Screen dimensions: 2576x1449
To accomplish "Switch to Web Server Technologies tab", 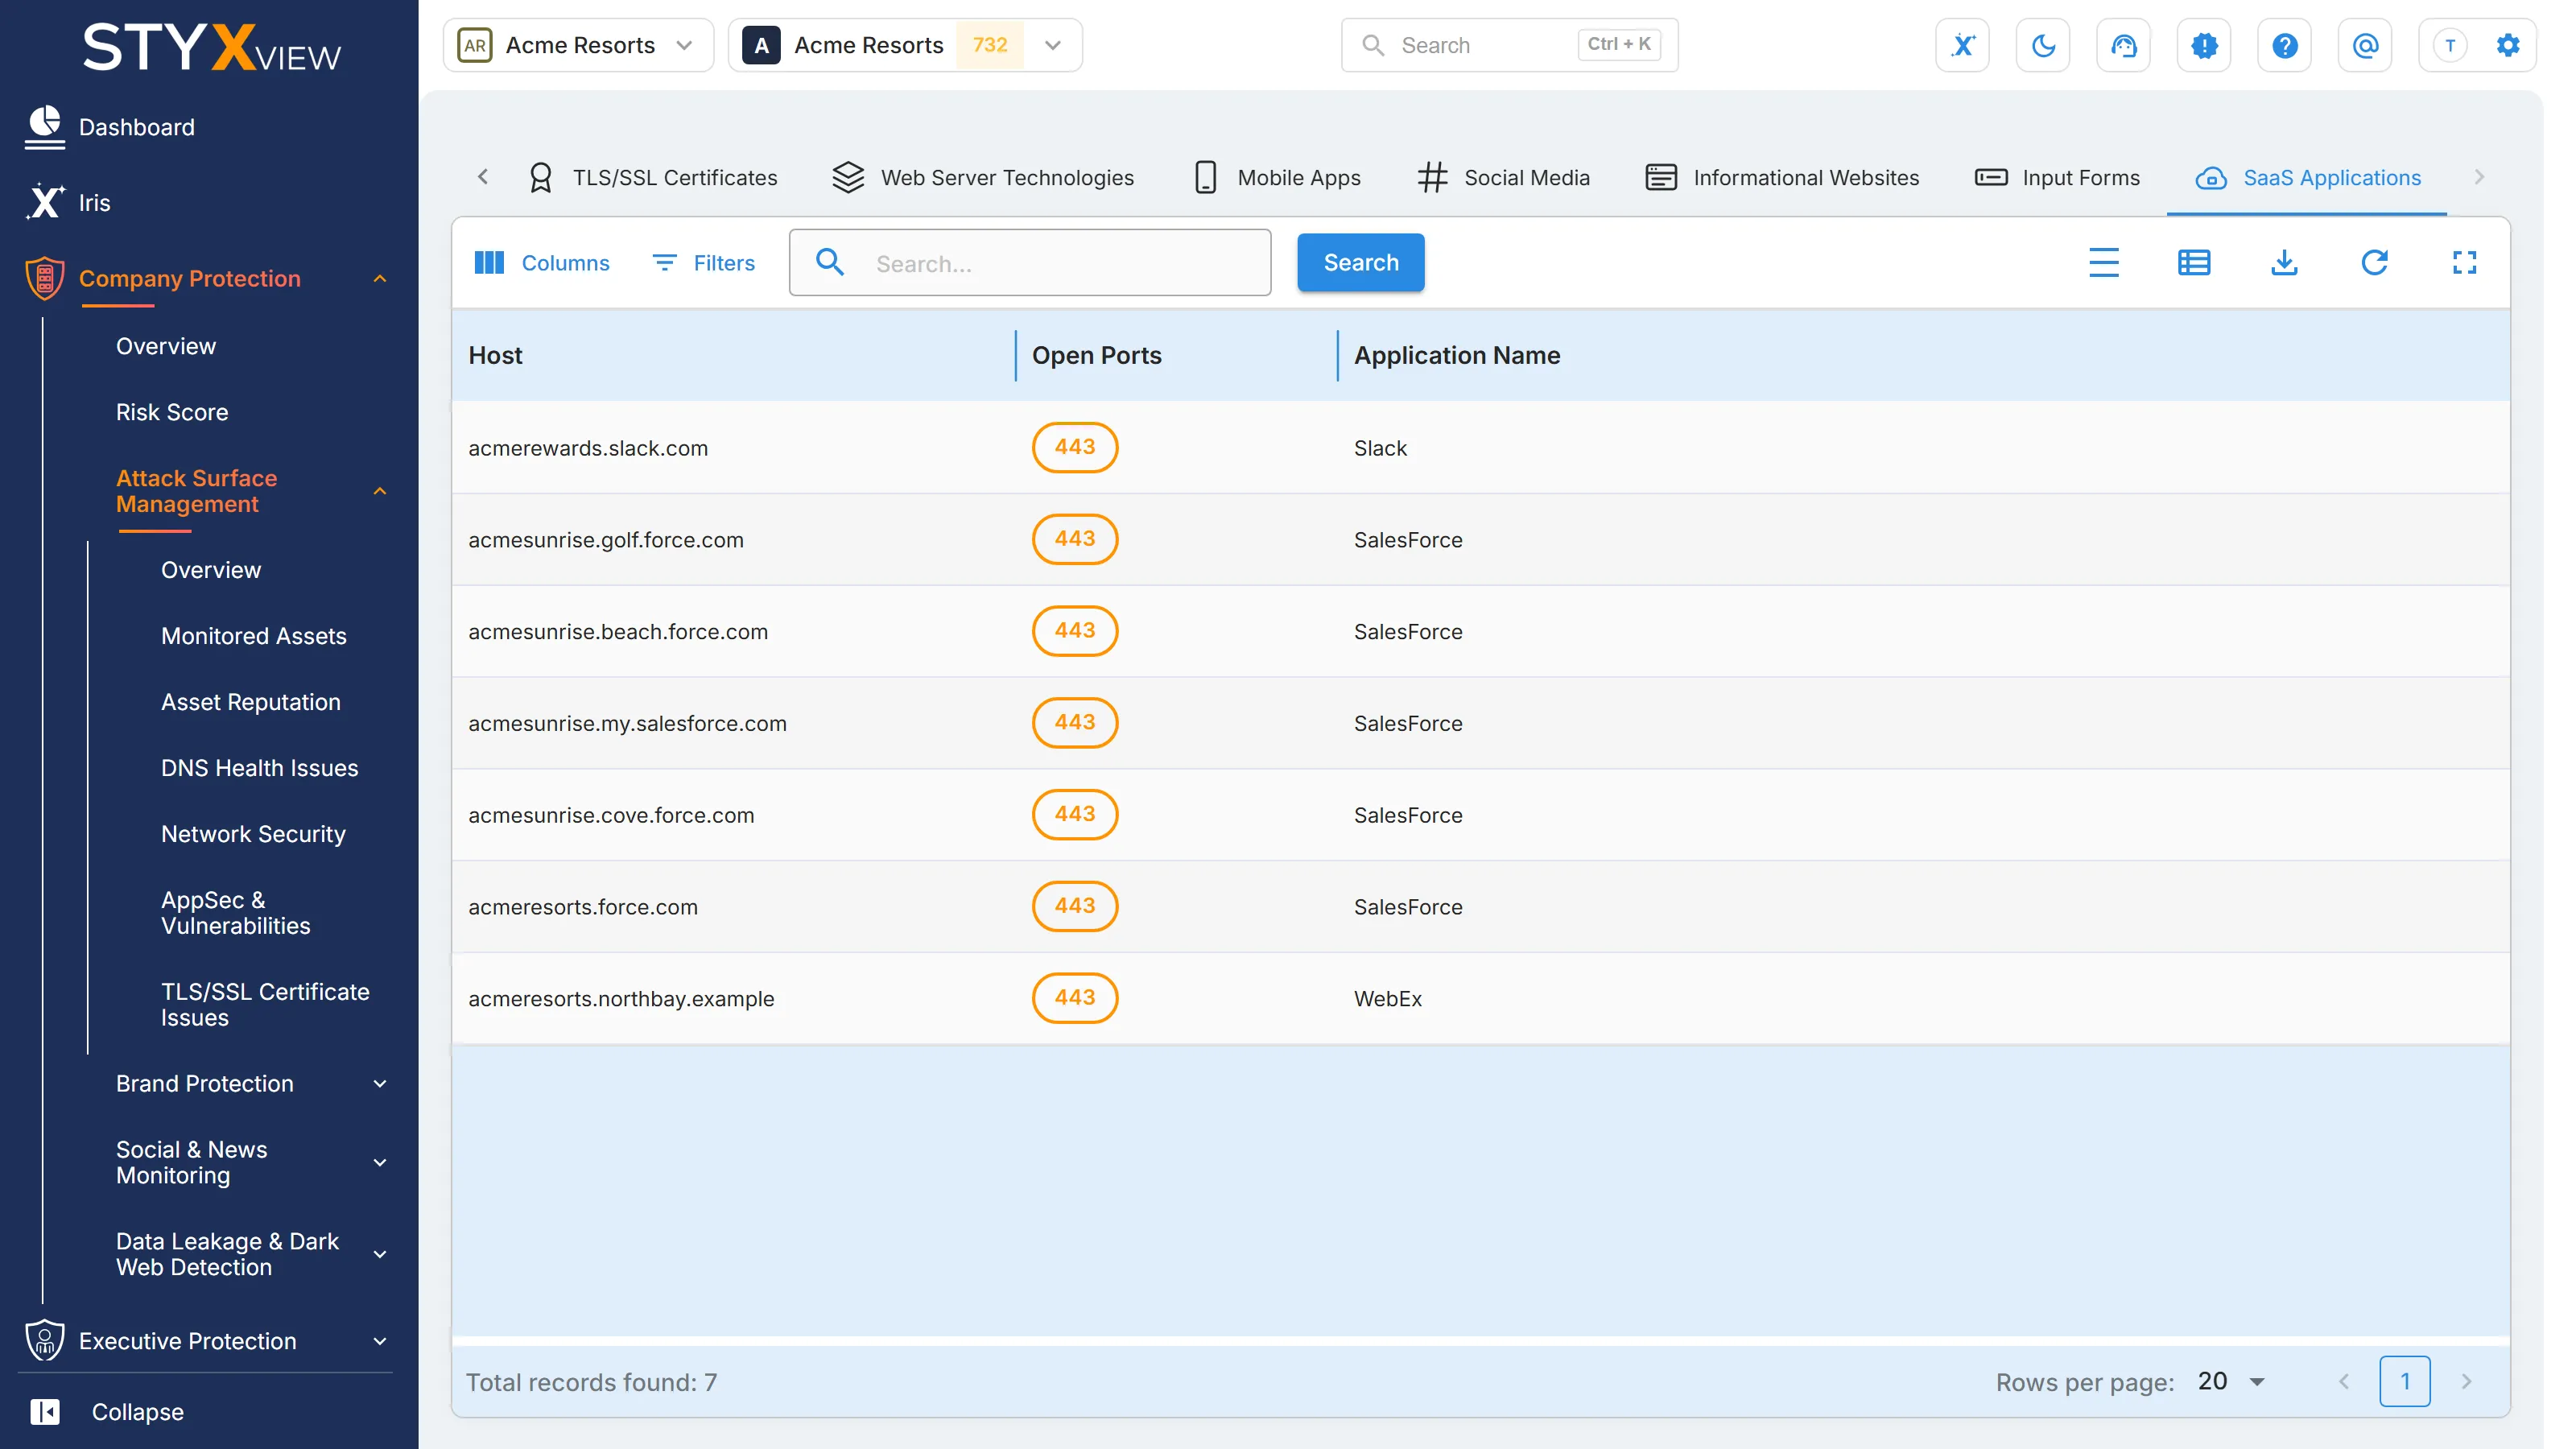I will [x=983, y=177].
